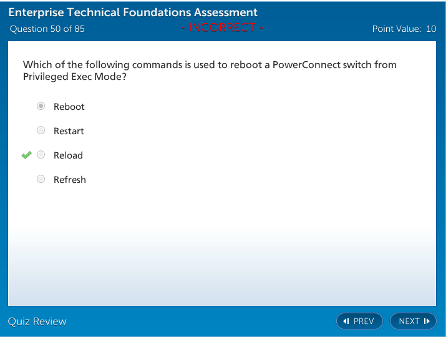This screenshot has height=337, width=446.
Task: Advance to the next question with NEXT
Action: [x=412, y=321]
